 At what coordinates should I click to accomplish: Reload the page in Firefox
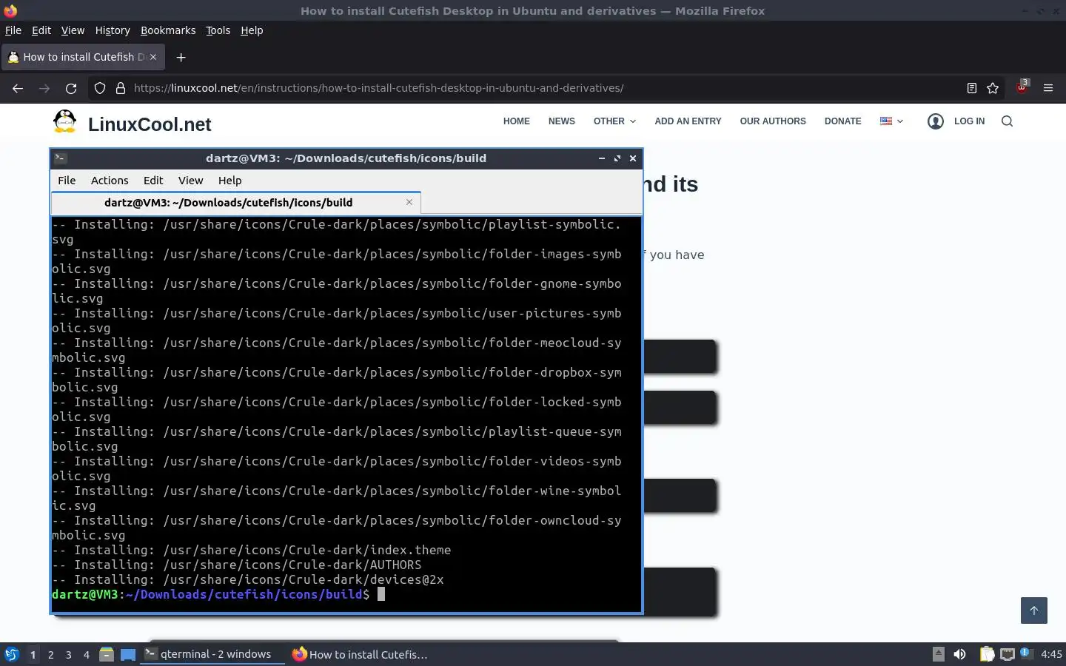click(x=71, y=88)
